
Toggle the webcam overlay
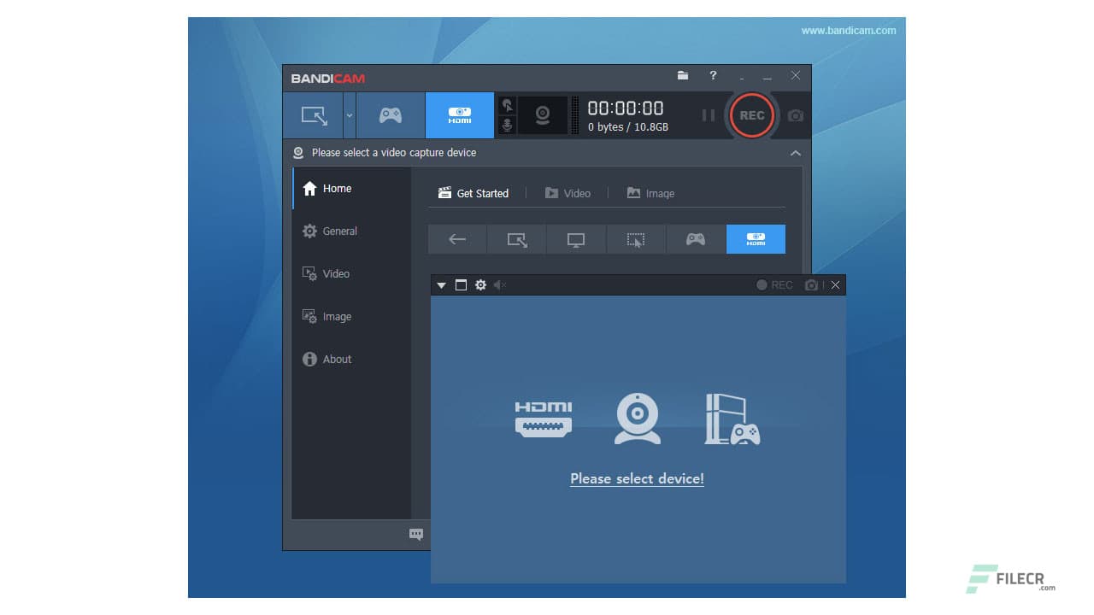click(543, 114)
